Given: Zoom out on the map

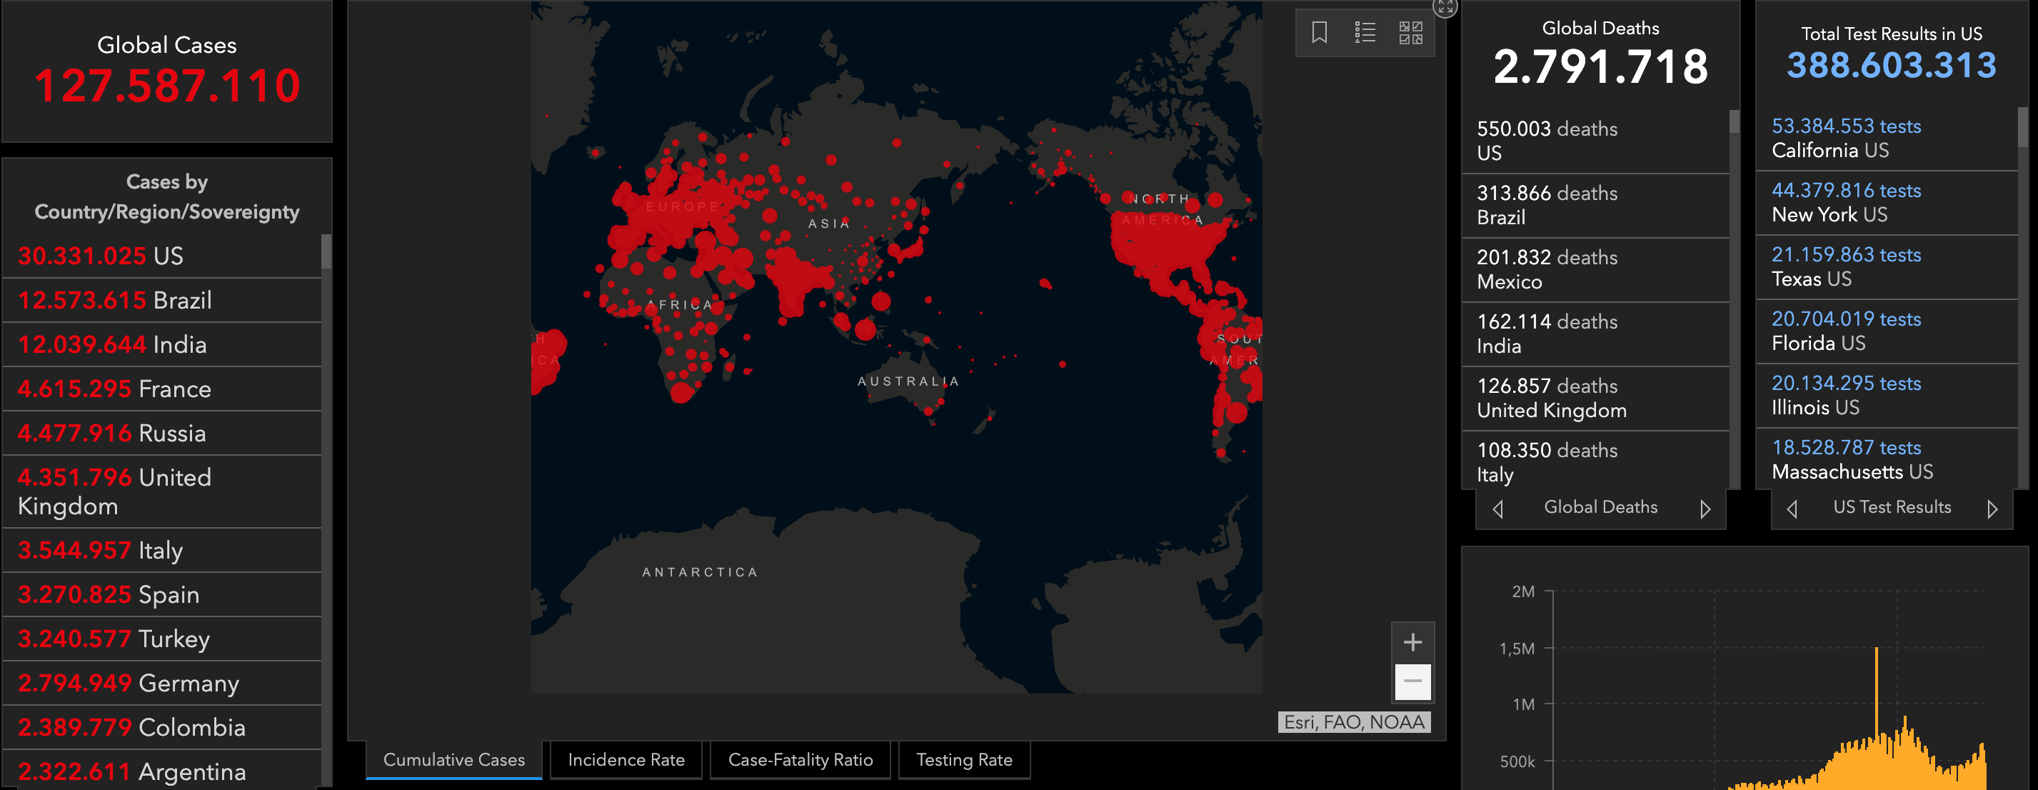Looking at the screenshot, I should 1412,681.
